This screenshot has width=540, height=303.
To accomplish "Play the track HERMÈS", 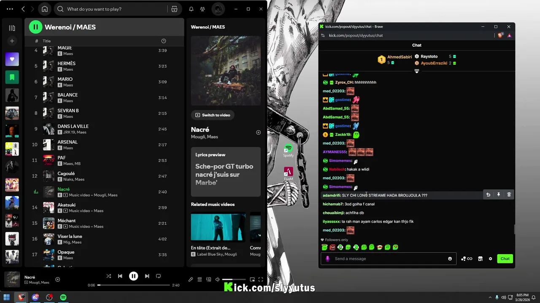I will 104,66.
